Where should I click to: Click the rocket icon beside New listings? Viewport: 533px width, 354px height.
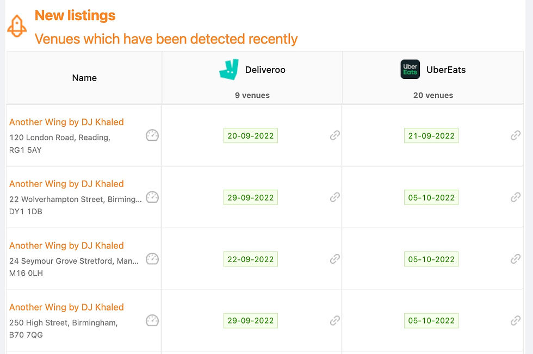pos(17,26)
